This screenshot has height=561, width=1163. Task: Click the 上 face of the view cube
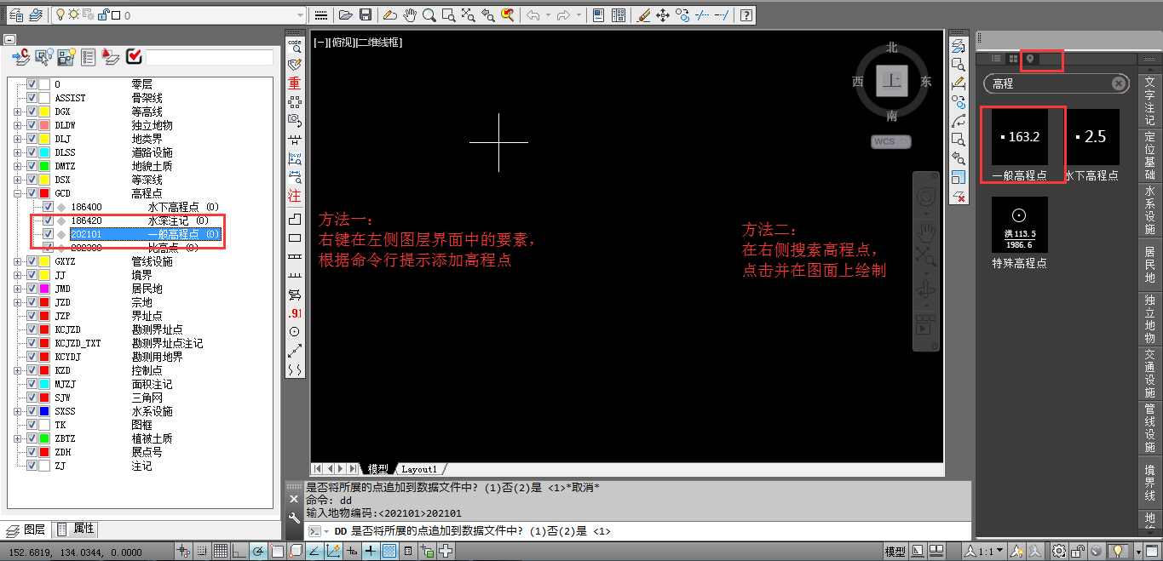tap(892, 82)
